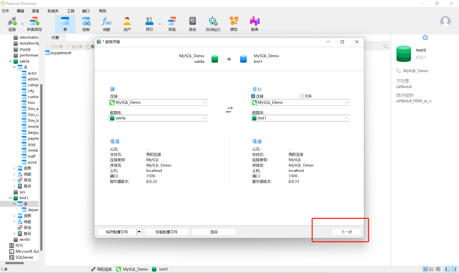Open the save profile dropdown arrow
Viewport: 459px width, 273px height.
coord(139,232)
